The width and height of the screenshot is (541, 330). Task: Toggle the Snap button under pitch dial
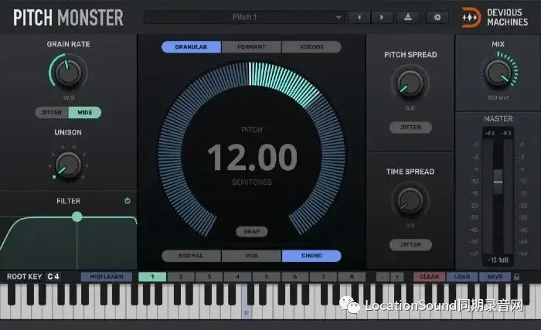[251, 232]
